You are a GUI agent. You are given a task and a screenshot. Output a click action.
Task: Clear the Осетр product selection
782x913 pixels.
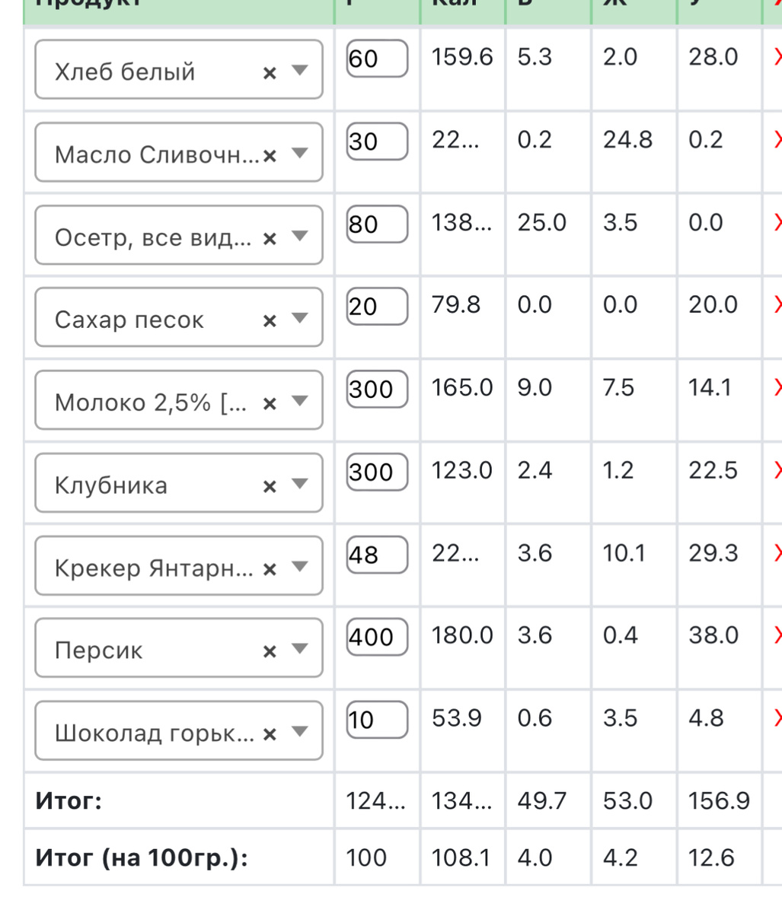269,239
